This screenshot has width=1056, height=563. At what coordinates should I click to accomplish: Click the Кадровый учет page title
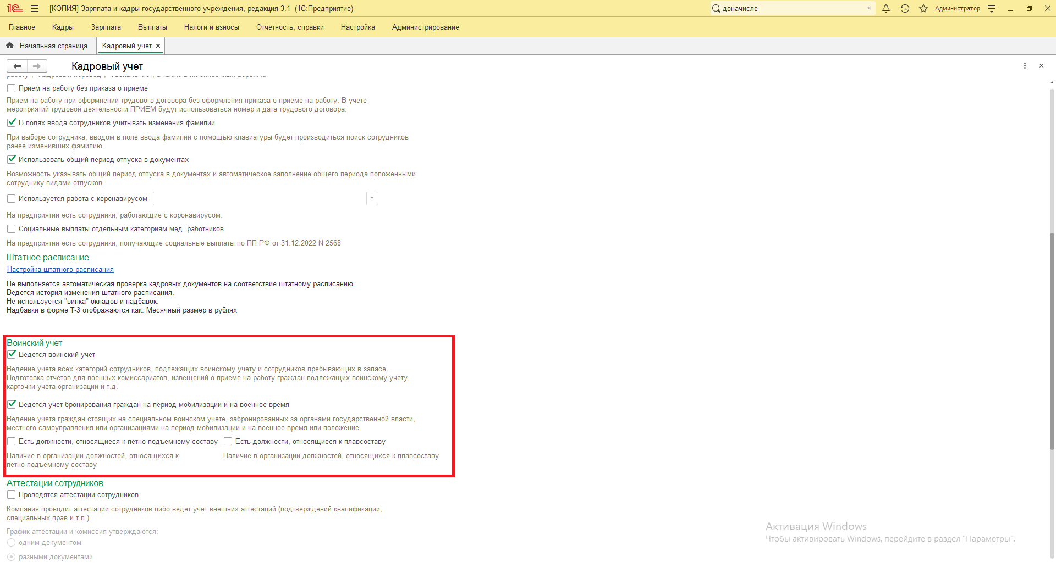(x=107, y=66)
